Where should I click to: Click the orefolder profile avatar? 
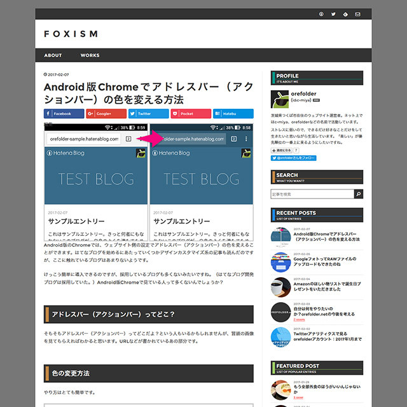280,99
